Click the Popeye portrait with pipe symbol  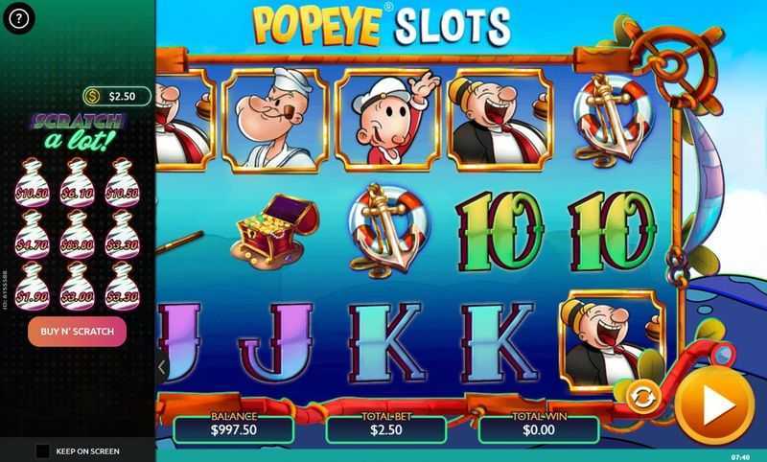point(275,120)
